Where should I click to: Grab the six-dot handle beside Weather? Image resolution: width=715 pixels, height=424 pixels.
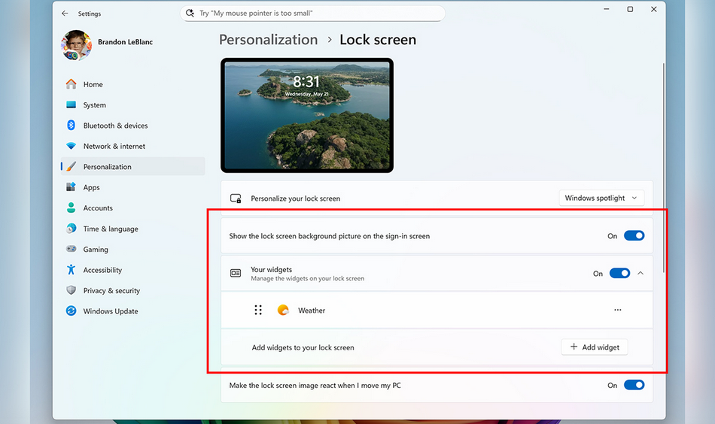pos(258,310)
